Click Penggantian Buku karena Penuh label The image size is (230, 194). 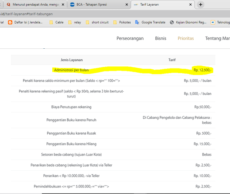[x=71, y=120]
